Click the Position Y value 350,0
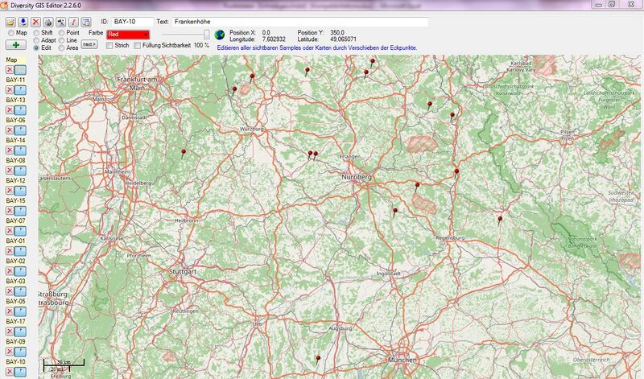Image resolution: width=644 pixels, height=379 pixels. (337, 32)
